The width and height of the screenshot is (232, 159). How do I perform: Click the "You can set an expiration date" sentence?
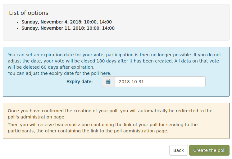[62, 55]
